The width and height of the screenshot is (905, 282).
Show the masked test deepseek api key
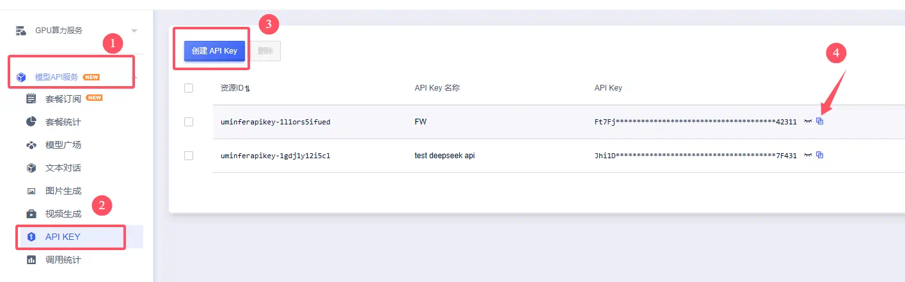tap(808, 154)
